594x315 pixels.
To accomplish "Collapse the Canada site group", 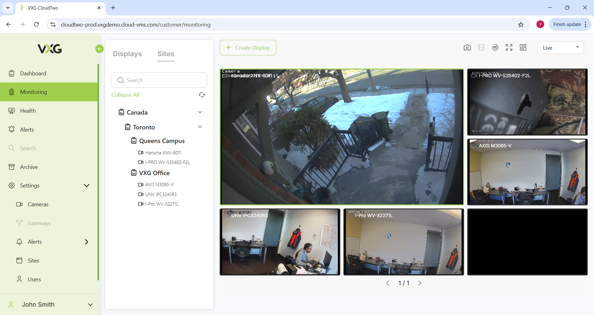I will point(200,112).
